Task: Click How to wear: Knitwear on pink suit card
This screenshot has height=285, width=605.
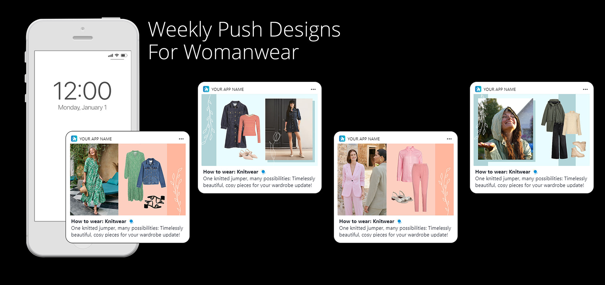Action: tap(366, 221)
